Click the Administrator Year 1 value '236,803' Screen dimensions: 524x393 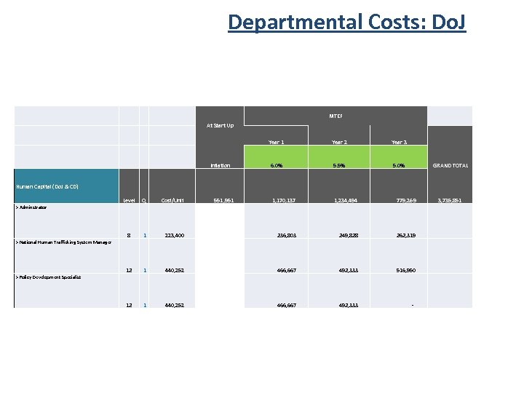pyautogui.click(x=287, y=235)
